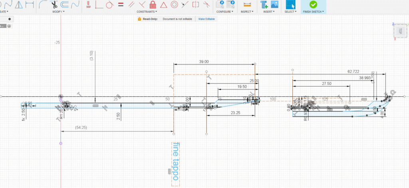Click the Insert Image icon
This screenshot has height=188, width=409.
click(x=274, y=5)
